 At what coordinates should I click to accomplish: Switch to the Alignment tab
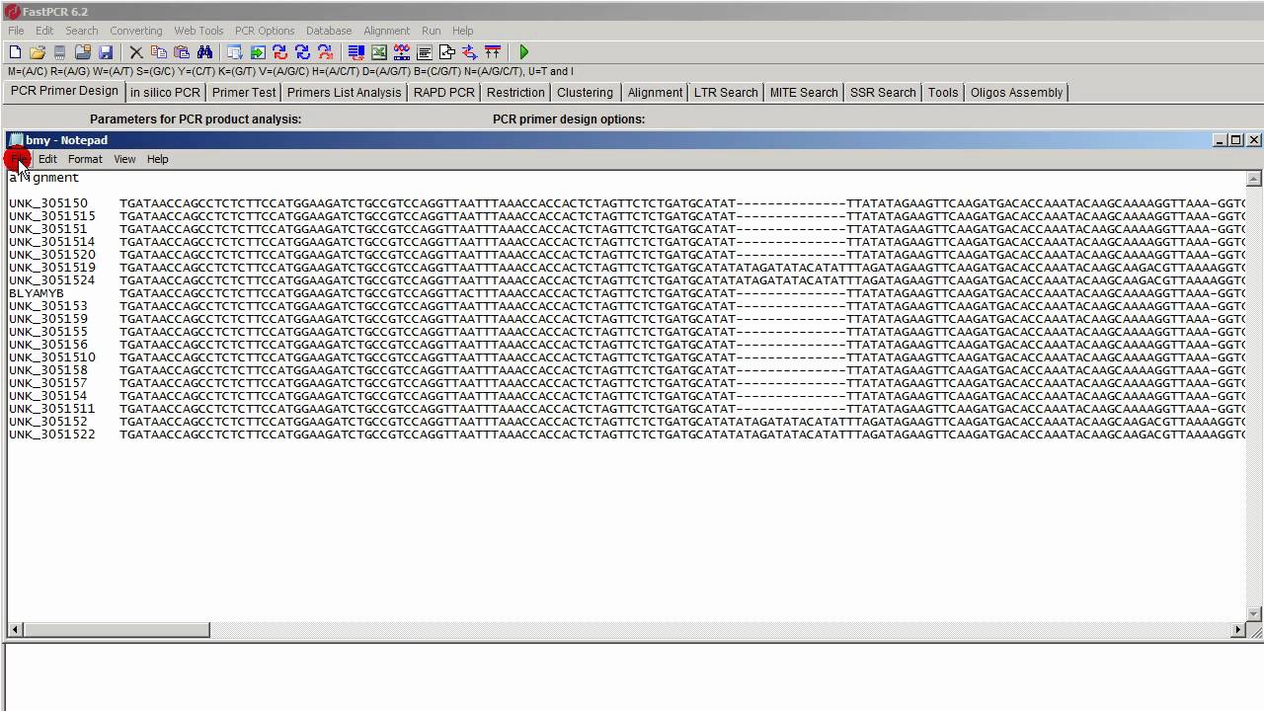coord(655,92)
